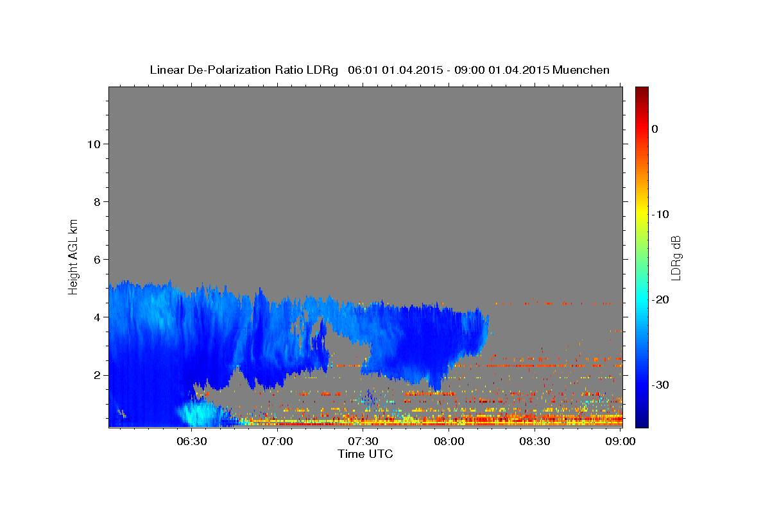Click the dark blue bottom of colorbar
The height and width of the screenshot is (513, 770).
coord(642,420)
